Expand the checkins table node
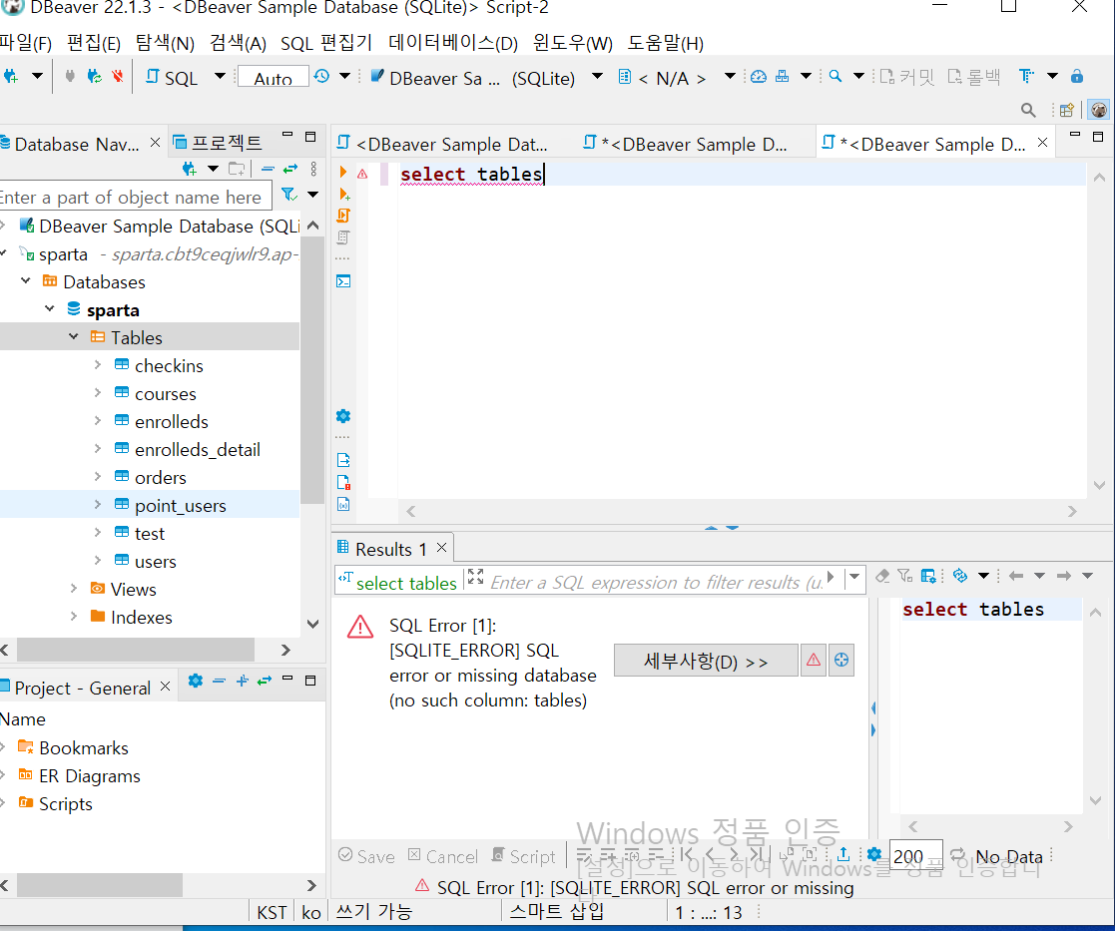The width and height of the screenshot is (1115, 931). 98,364
